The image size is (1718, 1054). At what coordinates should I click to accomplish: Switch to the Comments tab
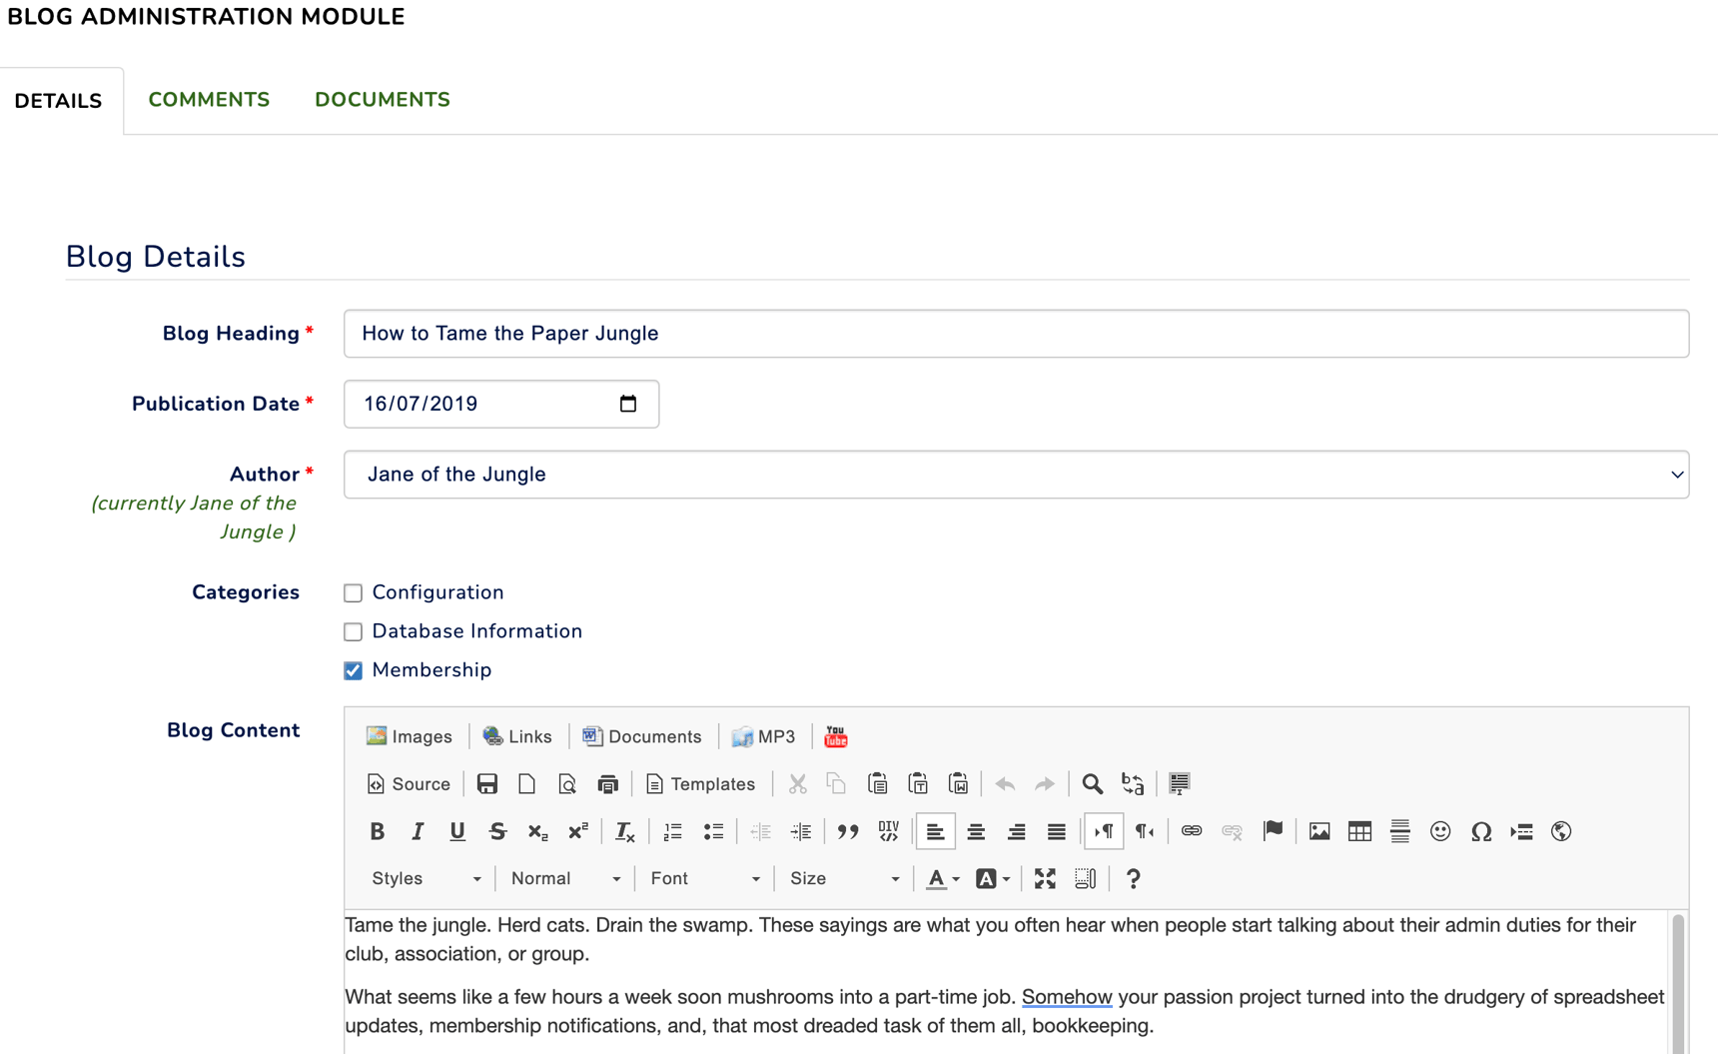pyautogui.click(x=209, y=100)
